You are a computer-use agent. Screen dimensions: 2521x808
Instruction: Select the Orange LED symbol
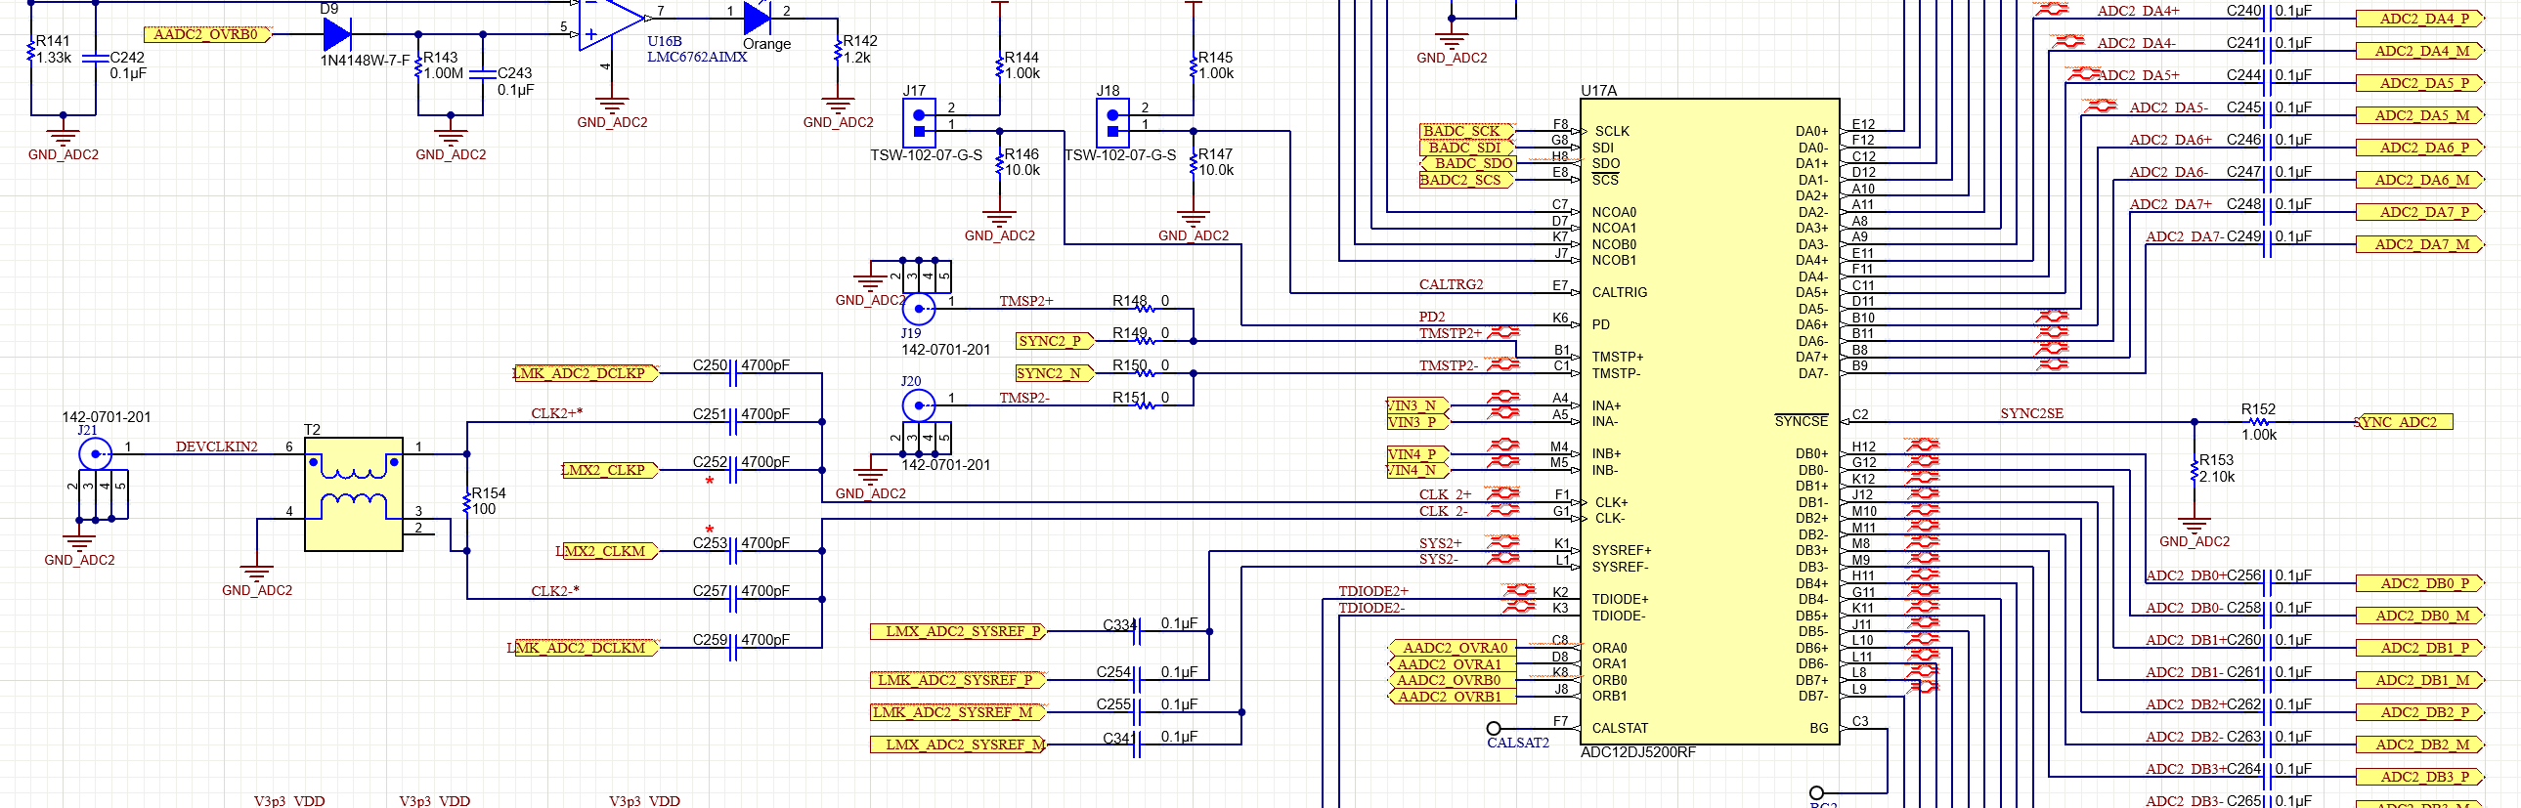coord(758,18)
